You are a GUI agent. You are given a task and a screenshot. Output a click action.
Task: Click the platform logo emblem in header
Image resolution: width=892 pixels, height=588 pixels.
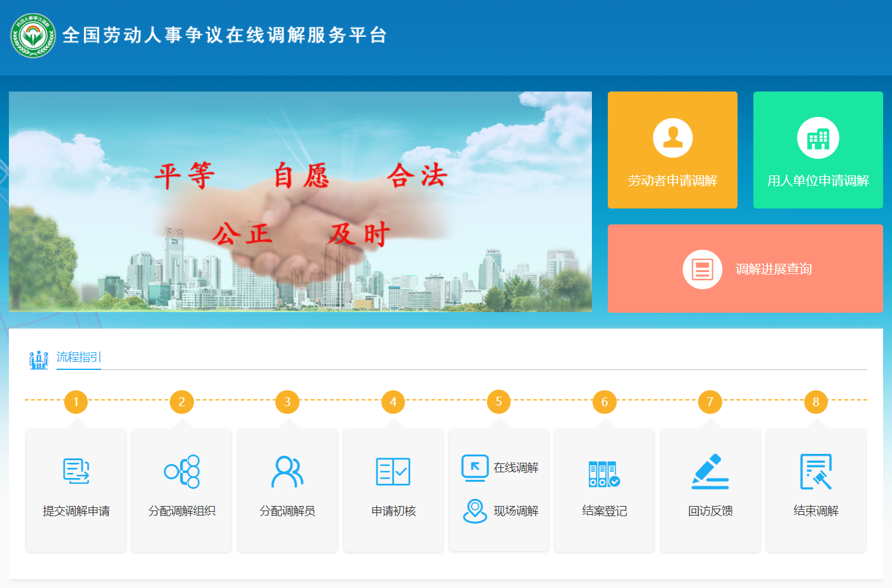[x=33, y=36]
